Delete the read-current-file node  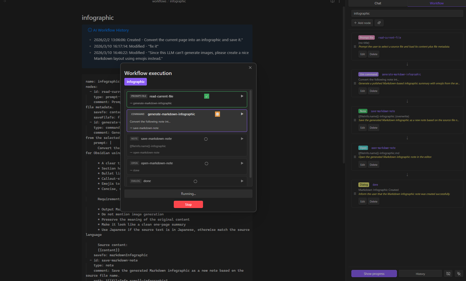tap(374, 54)
